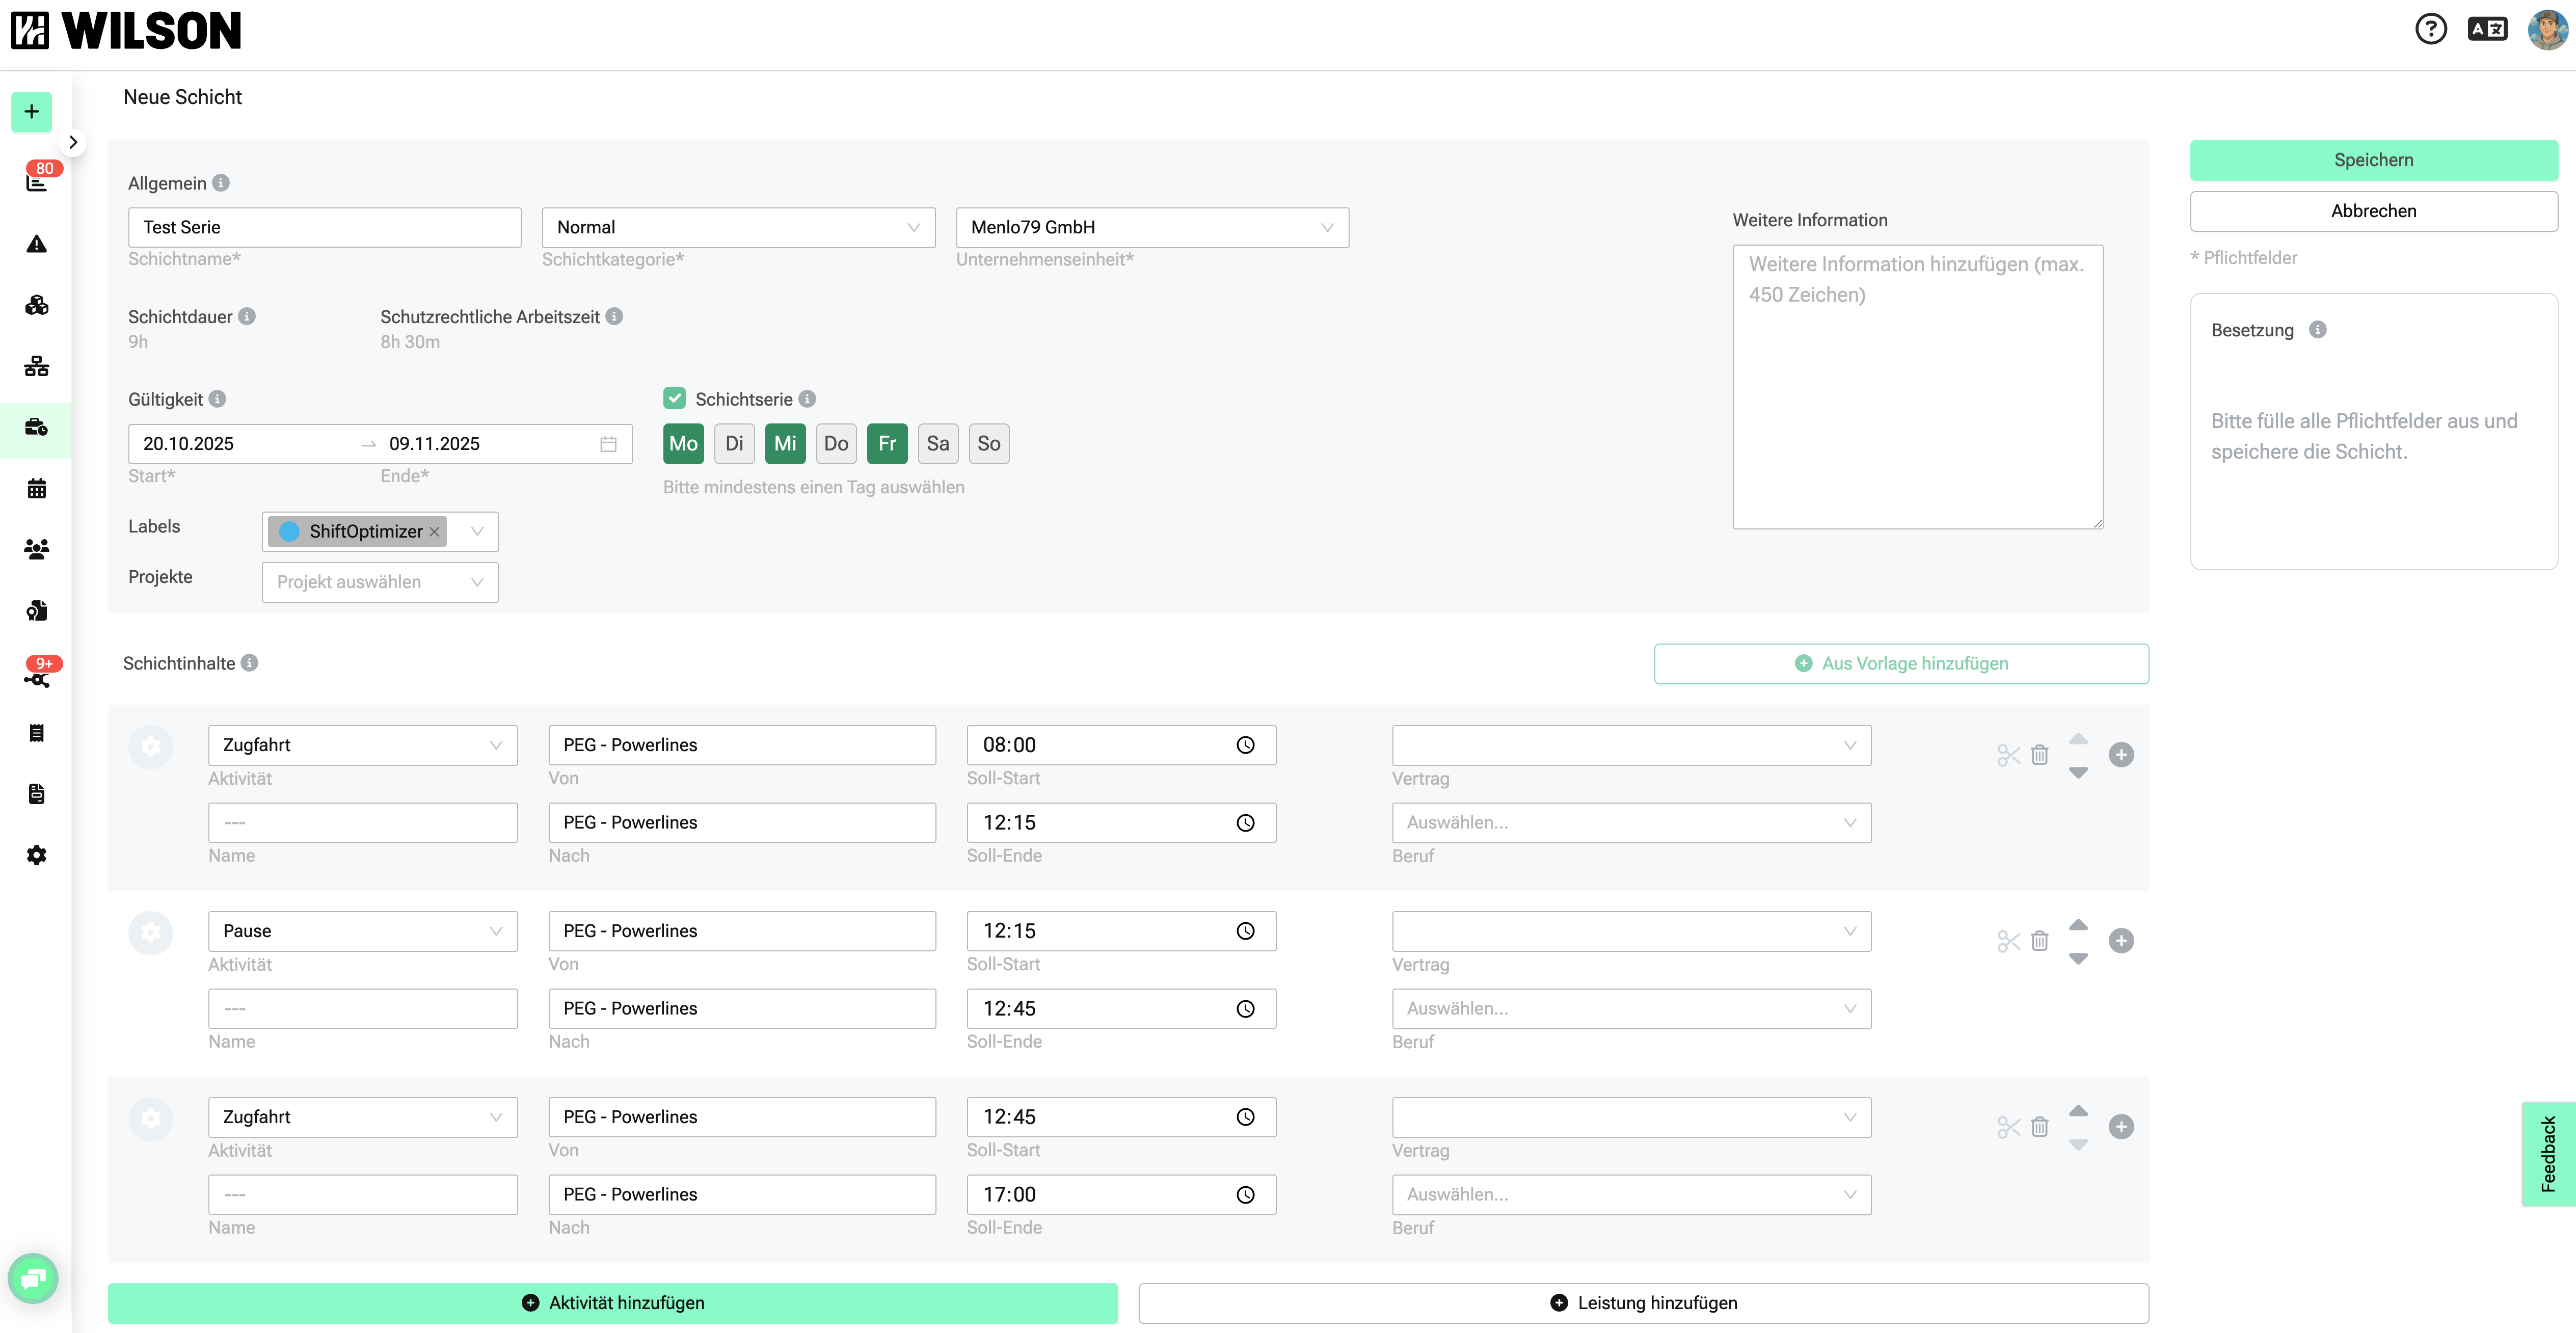Open the Pause Aktivität dropdown
The height and width of the screenshot is (1333, 2576).
click(x=362, y=931)
